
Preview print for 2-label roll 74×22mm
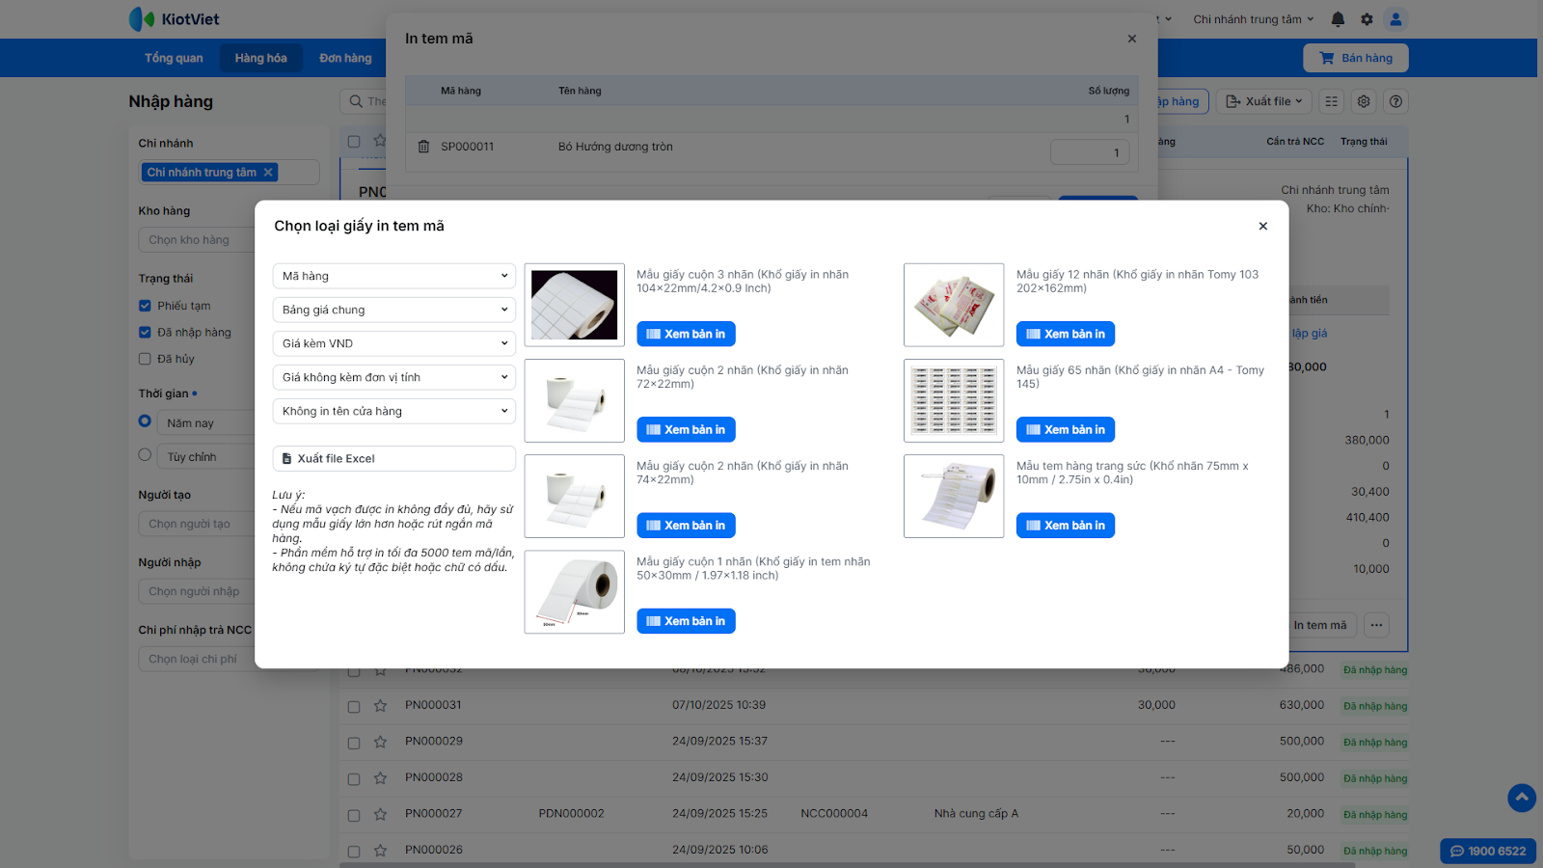686,525
